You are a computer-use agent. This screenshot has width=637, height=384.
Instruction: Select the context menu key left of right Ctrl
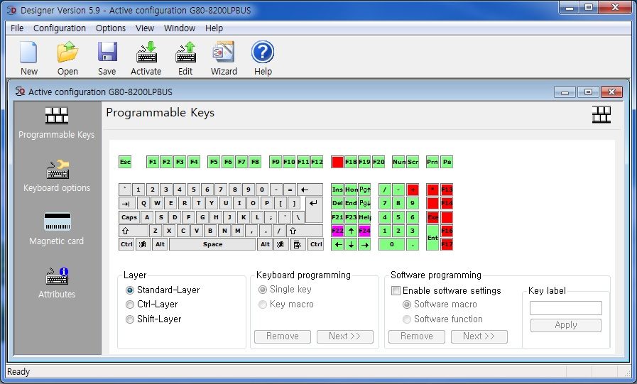point(298,244)
